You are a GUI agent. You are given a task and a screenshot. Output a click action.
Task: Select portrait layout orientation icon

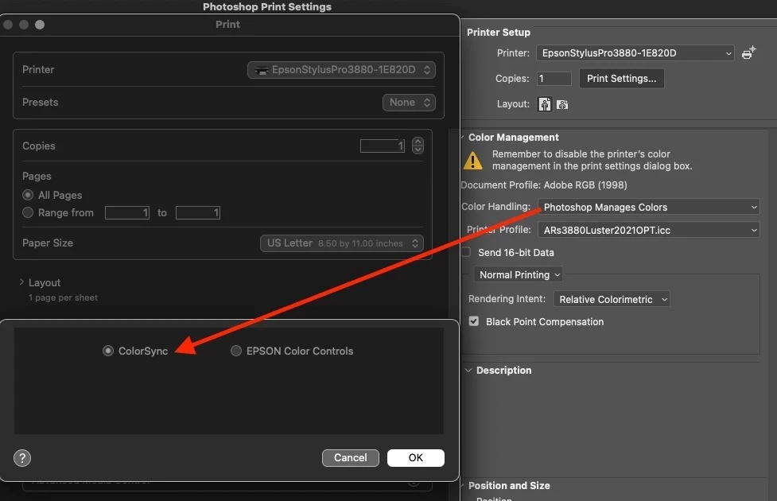[545, 104]
